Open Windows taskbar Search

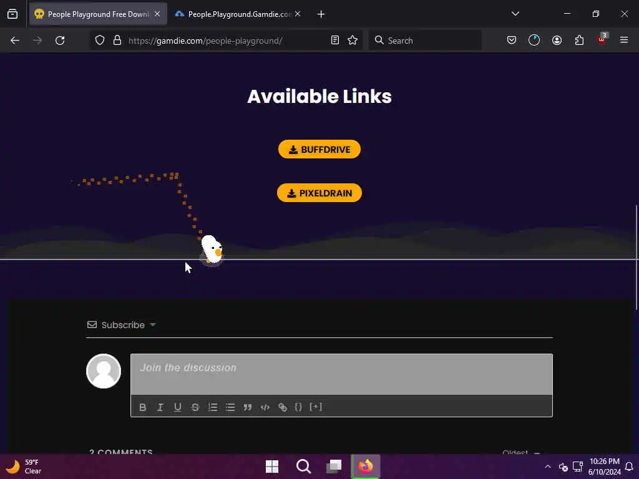(x=303, y=467)
